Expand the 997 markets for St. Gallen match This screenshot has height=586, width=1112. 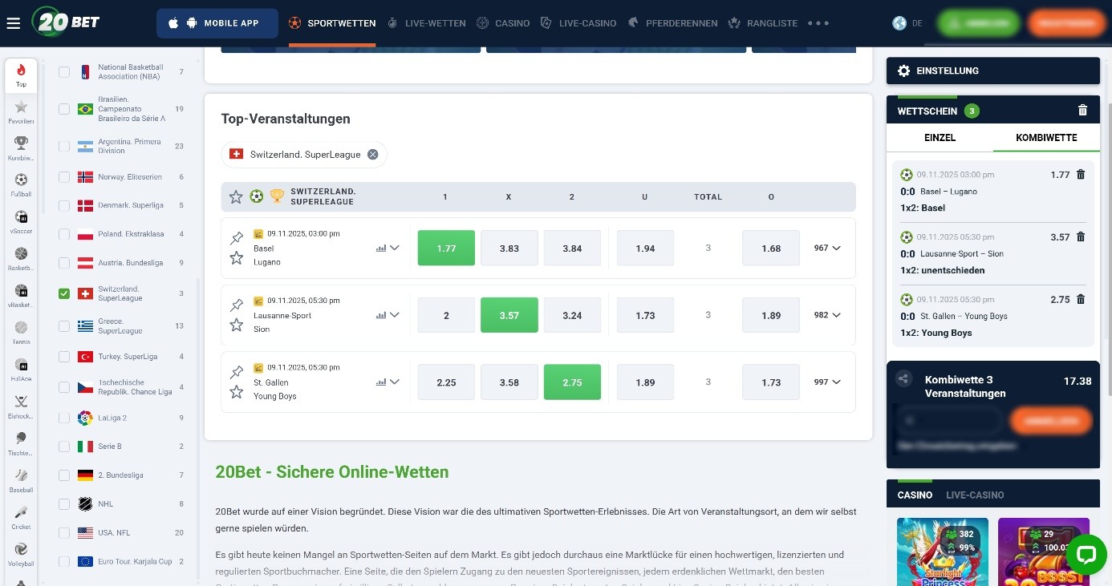(x=827, y=382)
